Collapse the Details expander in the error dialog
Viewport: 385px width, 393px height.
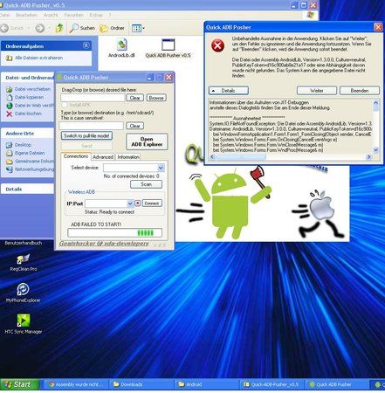[229, 91]
